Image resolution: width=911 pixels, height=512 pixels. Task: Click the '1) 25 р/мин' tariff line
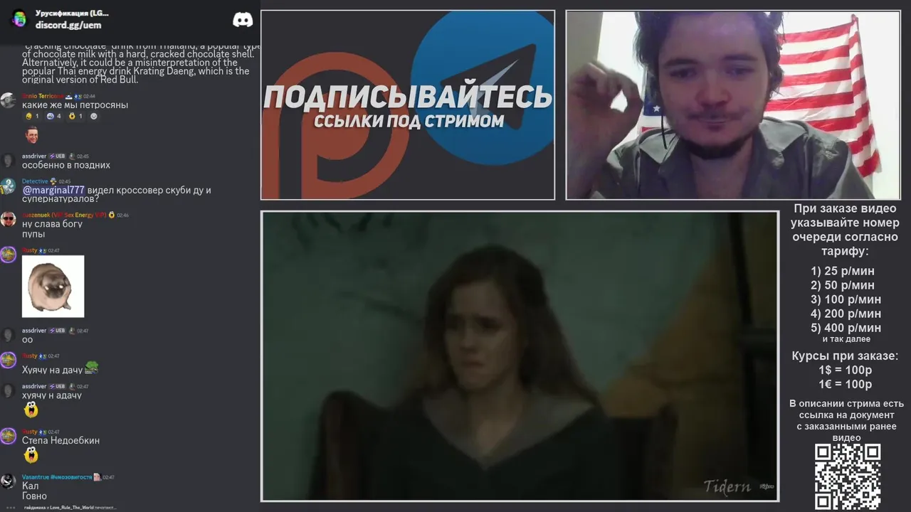pos(843,271)
